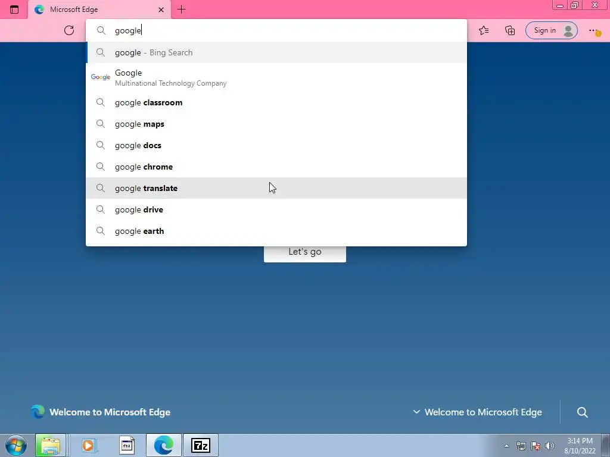Open a new tab with plus icon
This screenshot has width=610, height=457.
(x=181, y=10)
